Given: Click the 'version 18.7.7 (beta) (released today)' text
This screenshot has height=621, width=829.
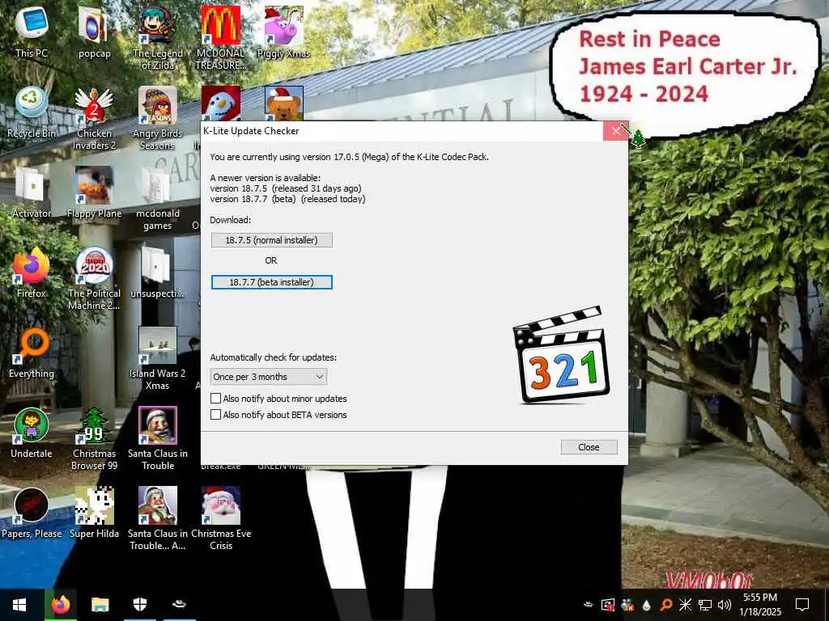Looking at the screenshot, I should 287,199.
